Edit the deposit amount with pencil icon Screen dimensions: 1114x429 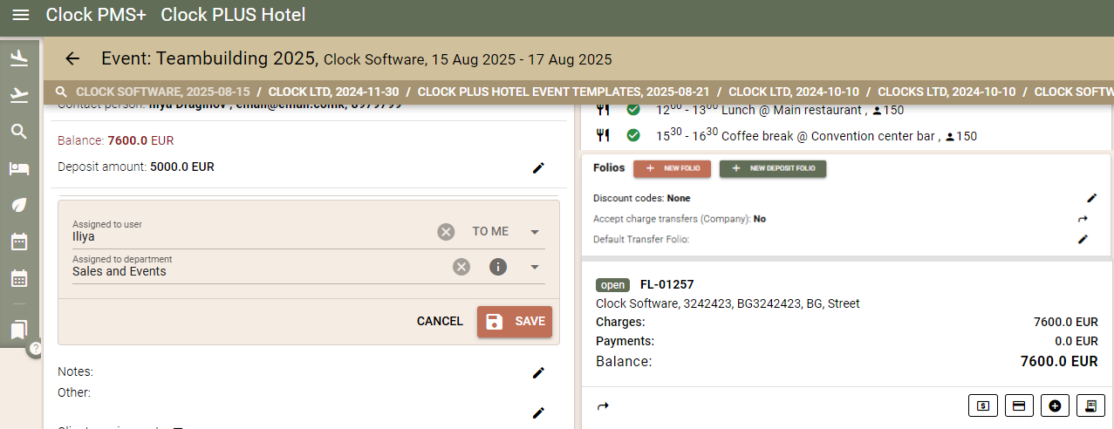click(538, 167)
